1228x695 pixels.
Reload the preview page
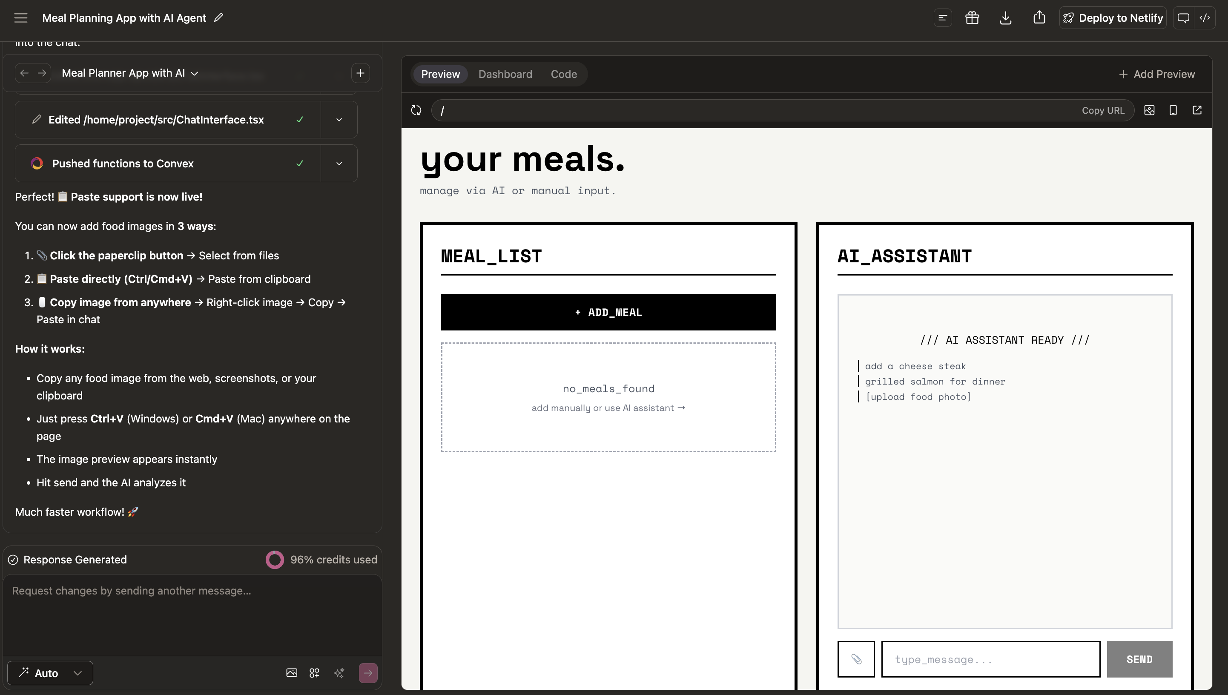(416, 110)
